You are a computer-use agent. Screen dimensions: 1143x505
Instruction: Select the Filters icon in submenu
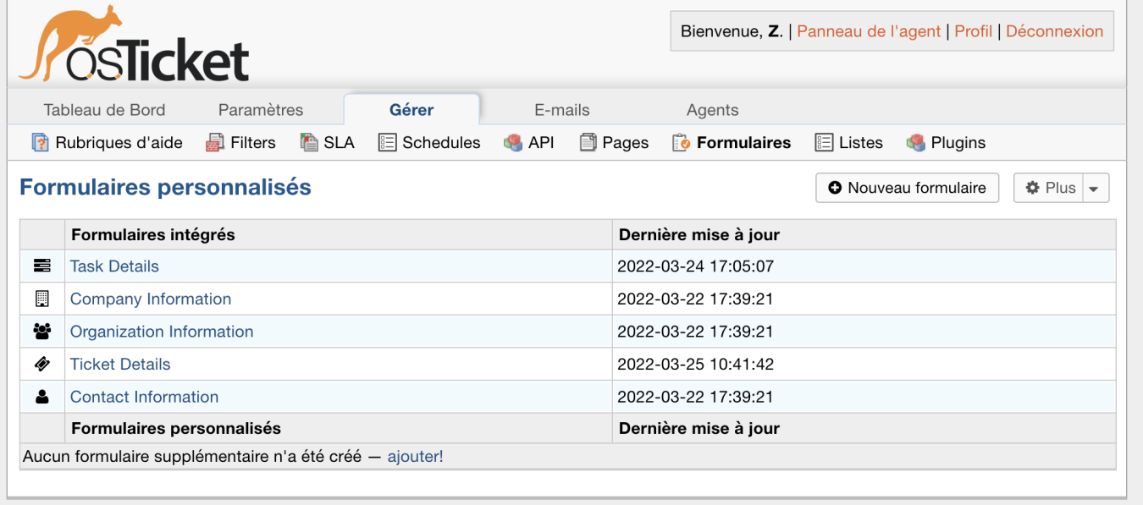point(215,143)
